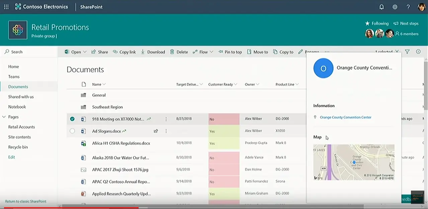Click Return to classic SharePoint link
This screenshot has width=428, height=209.
click(x=26, y=201)
